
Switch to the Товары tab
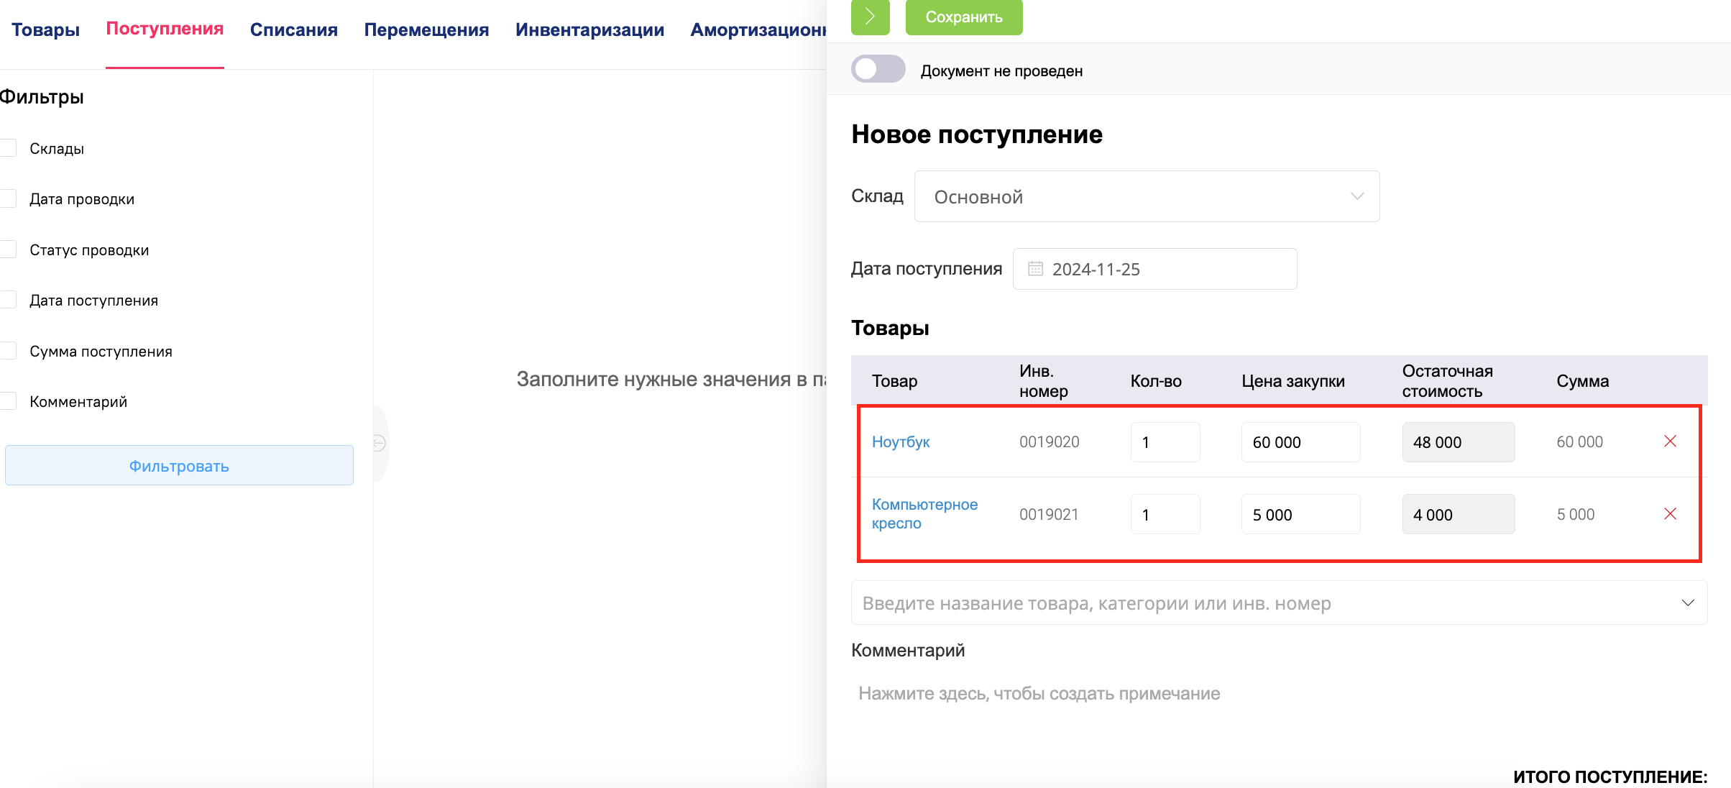coord(45,29)
